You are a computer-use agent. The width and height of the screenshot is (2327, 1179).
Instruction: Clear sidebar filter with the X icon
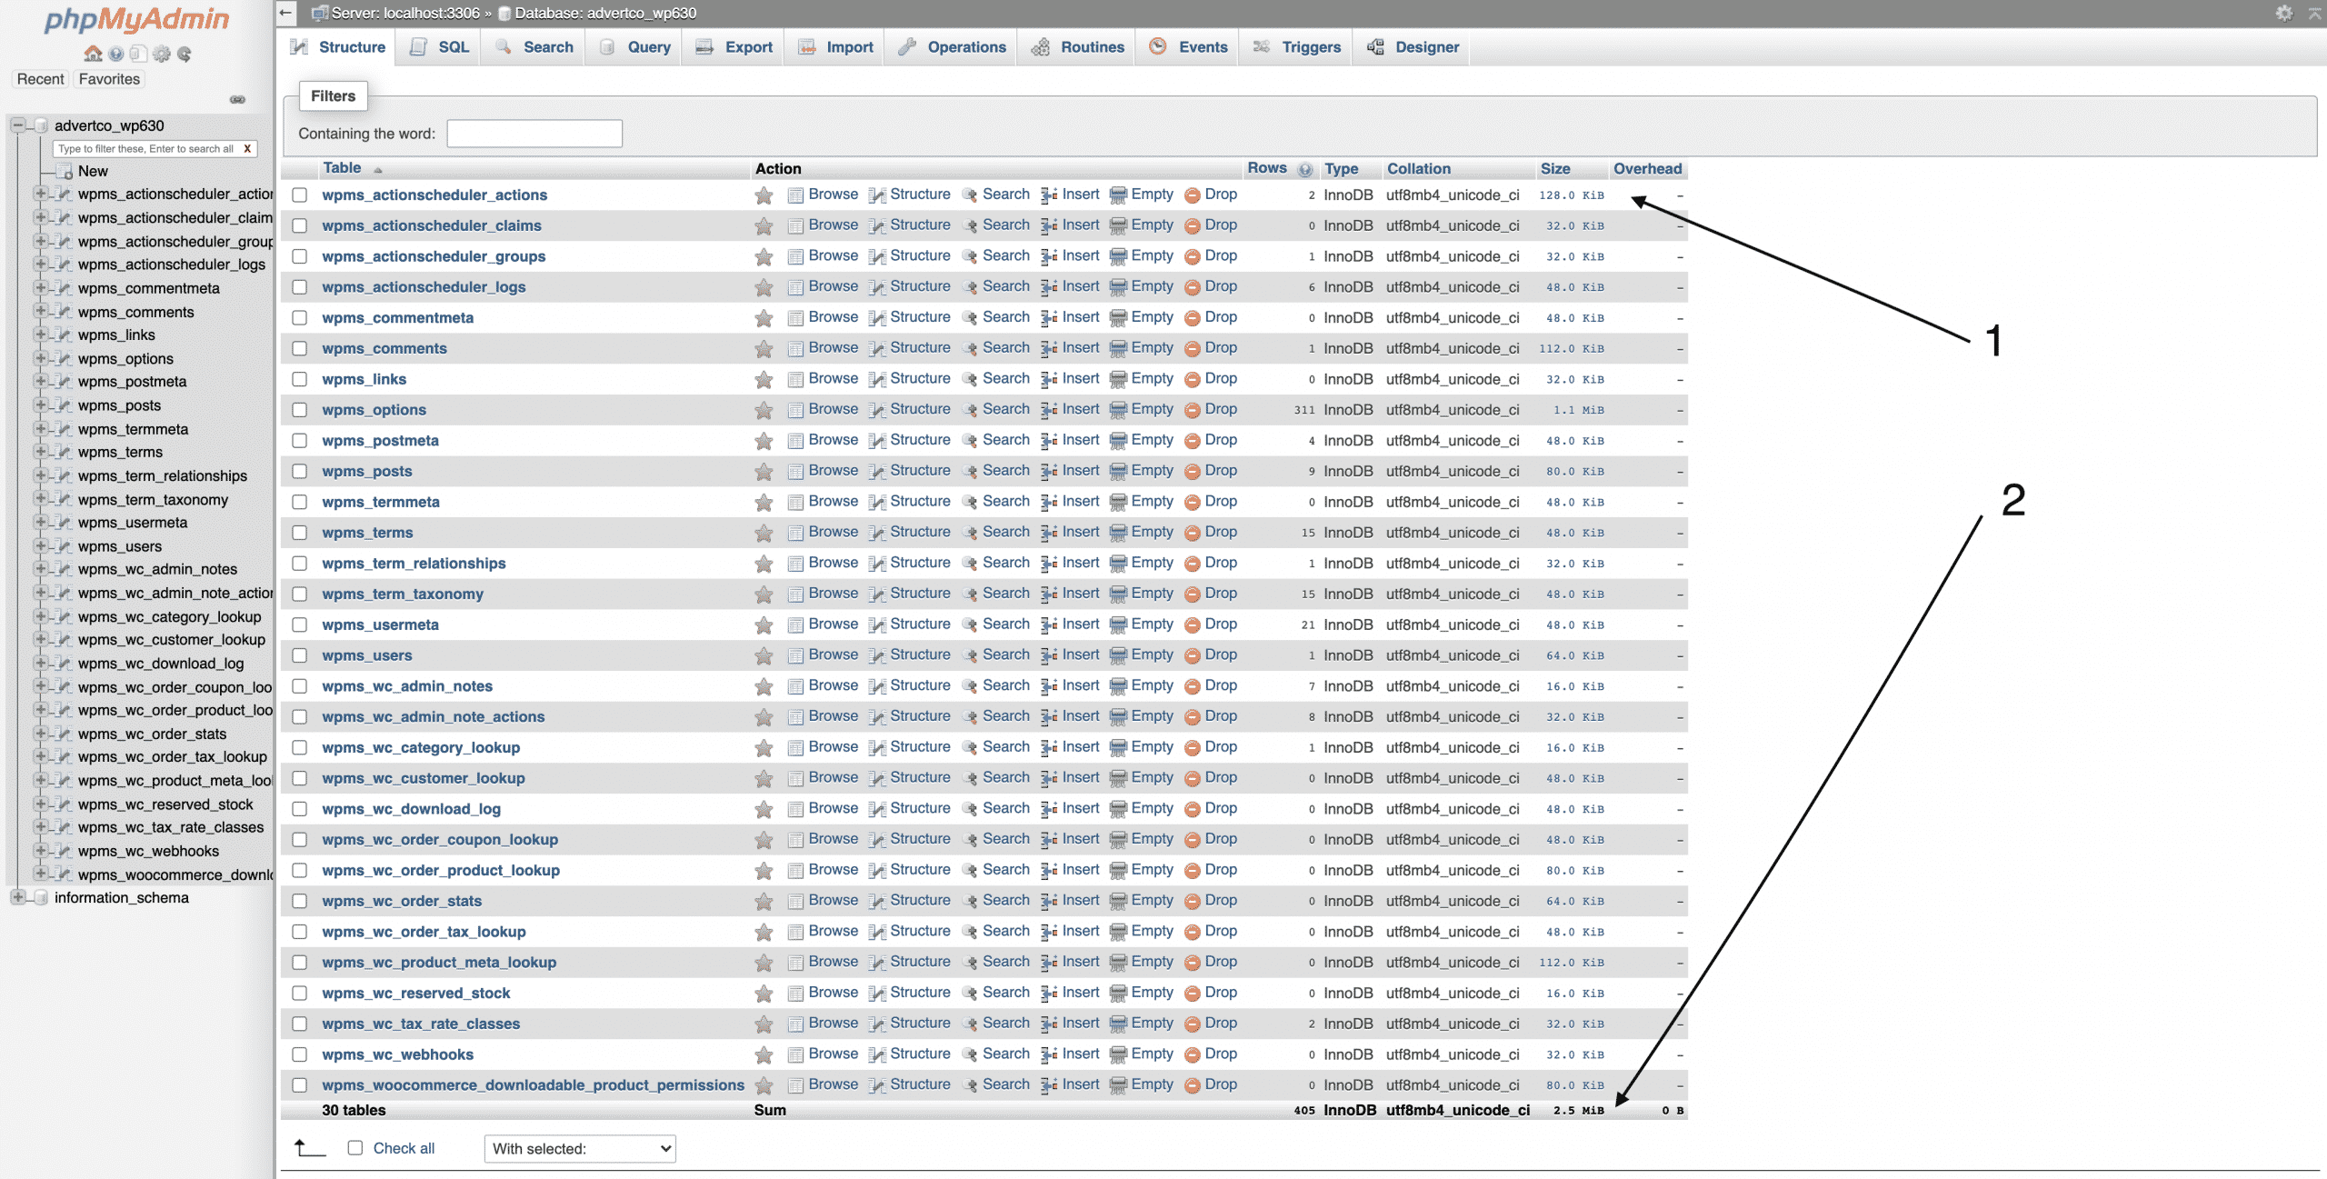click(247, 149)
